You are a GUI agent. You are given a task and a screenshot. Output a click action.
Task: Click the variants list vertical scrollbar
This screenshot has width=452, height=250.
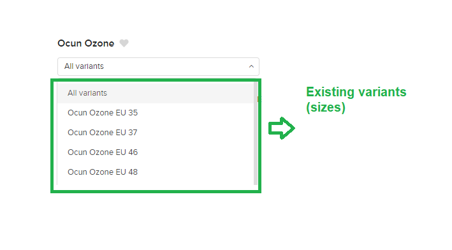(256, 133)
